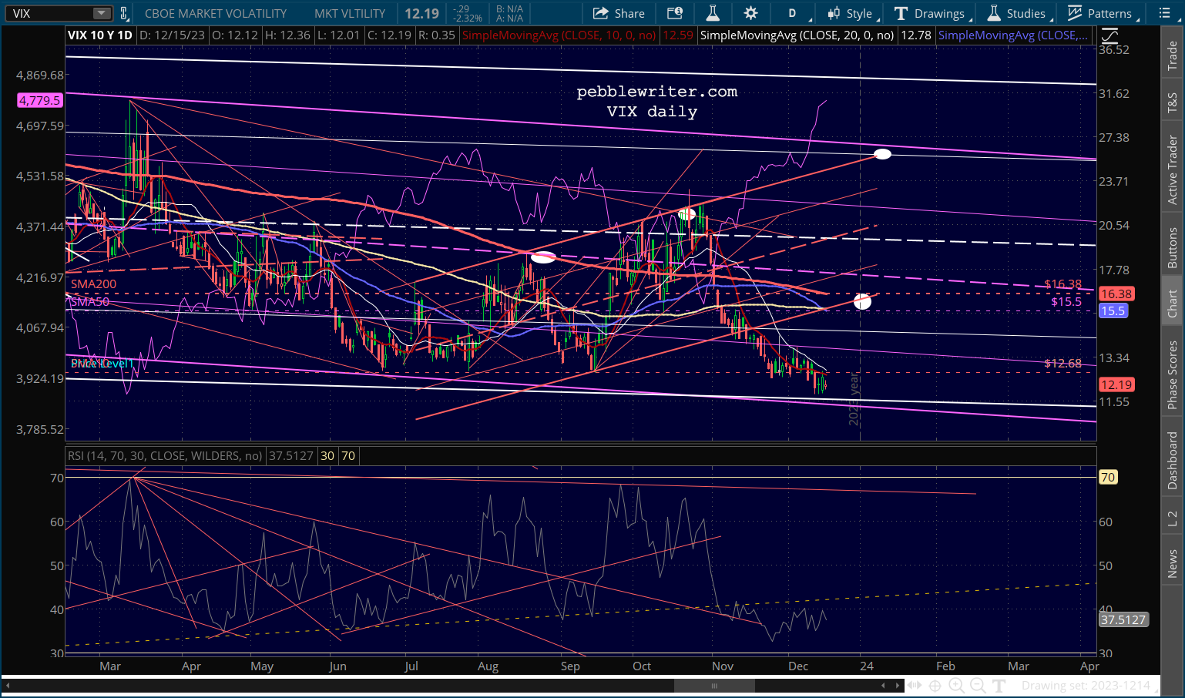The width and height of the screenshot is (1185, 698).
Task: Open the D timeframe dropdown
Action: [793, 13]
